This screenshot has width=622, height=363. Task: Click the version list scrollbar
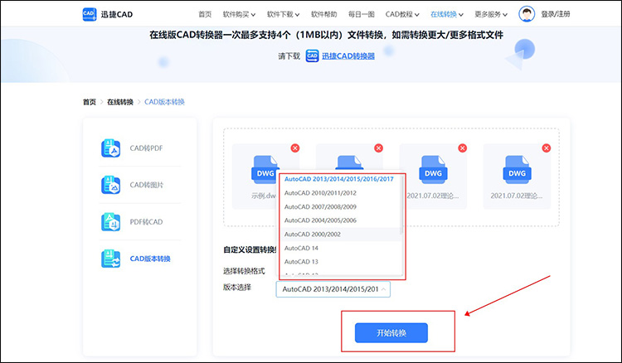coord(402,205)
